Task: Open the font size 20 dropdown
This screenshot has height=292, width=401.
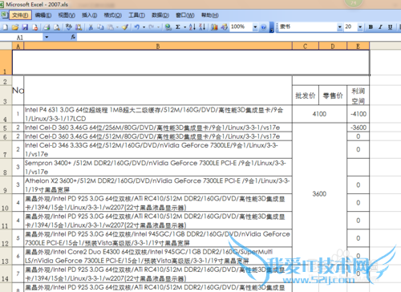Action: pos(360,27)
